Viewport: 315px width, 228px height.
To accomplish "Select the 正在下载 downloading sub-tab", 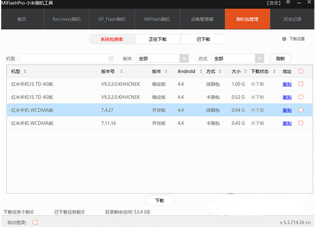I will [x=158, y=39].
